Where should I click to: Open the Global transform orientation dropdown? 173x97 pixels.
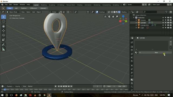tap(54, 12)
